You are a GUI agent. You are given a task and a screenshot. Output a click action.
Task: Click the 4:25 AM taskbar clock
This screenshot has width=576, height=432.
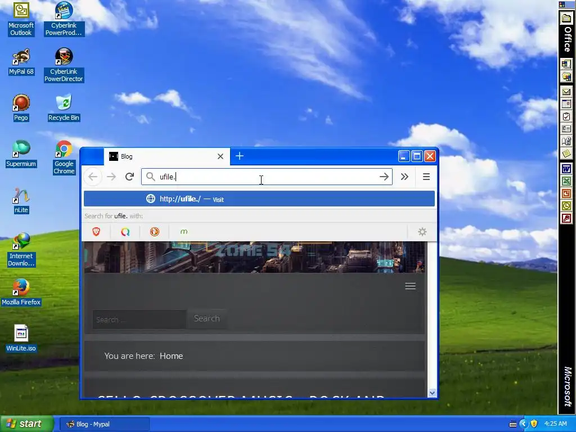[x=555, y=424]
